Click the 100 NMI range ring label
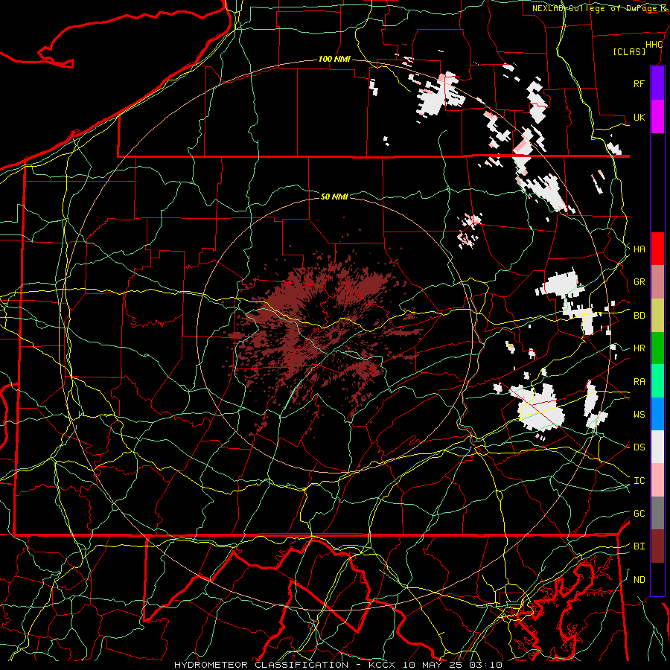Image resolution: width=670 pixels, height=670 pixels. (334, 59)
